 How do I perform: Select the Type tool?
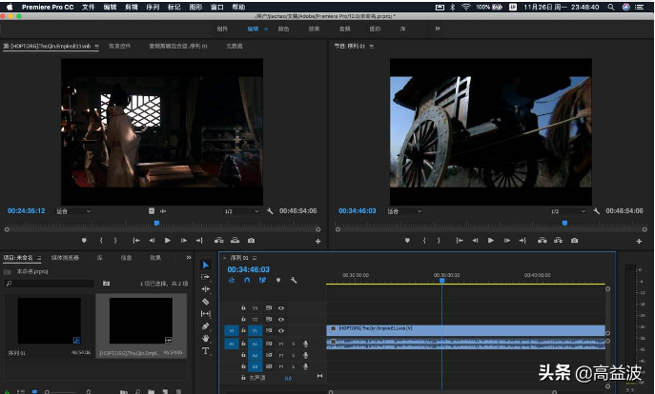point(206,350)
